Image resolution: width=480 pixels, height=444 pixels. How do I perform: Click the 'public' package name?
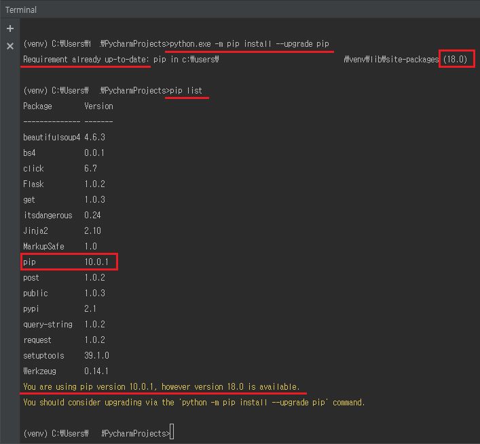35,293
